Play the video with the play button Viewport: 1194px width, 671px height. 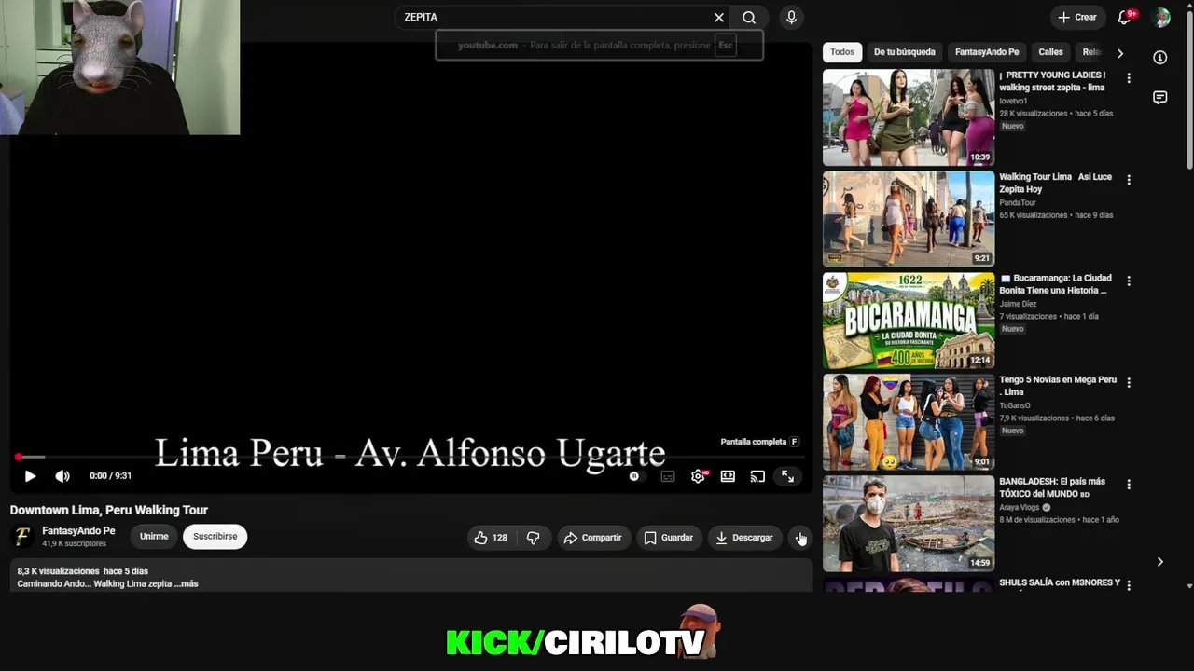coord(30,476)
